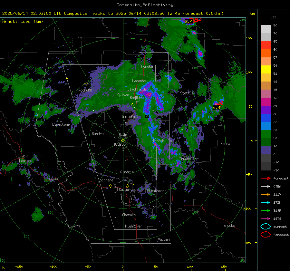This screenshot has width=290, height=271.
Task: Click the Strathmore label
Action: 157,191
